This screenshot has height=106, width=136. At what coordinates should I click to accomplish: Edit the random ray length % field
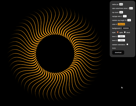[x=129, y=20]
